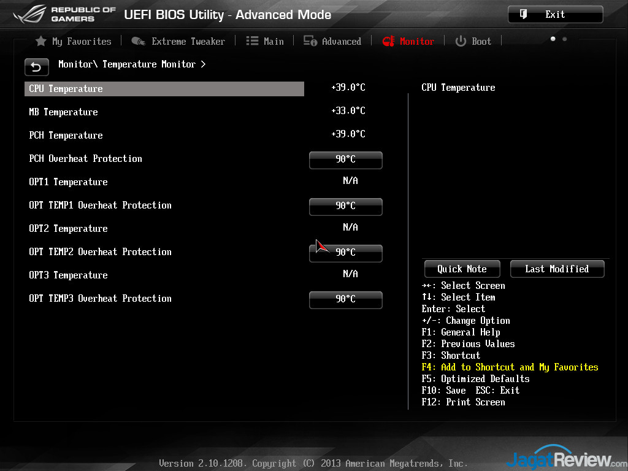The height and width of the screenshot is (471, 628).
Task: Click the CPU Temperature help title
Action: [x=458, y=88]
